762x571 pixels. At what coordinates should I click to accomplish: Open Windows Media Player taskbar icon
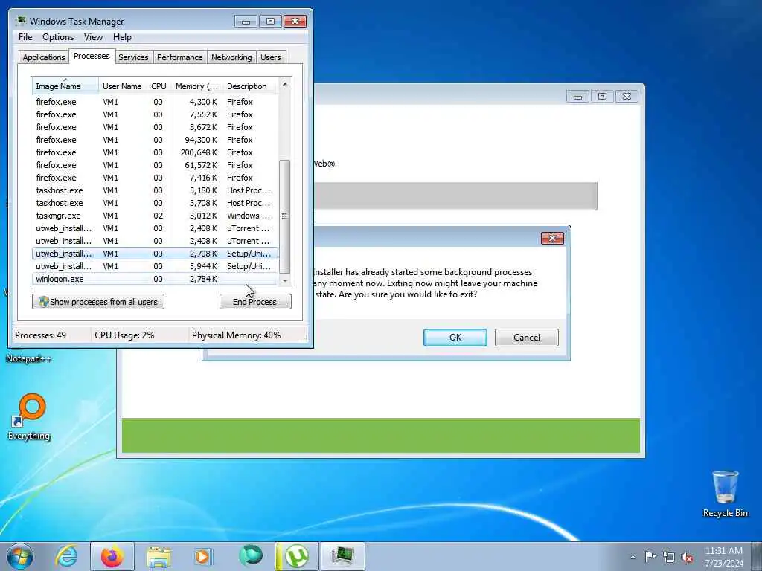tap(202, 556)
